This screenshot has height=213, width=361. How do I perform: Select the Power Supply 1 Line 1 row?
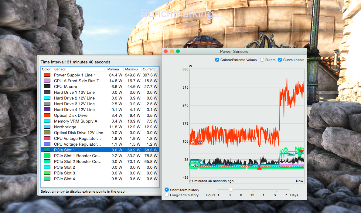coord(100,75)
